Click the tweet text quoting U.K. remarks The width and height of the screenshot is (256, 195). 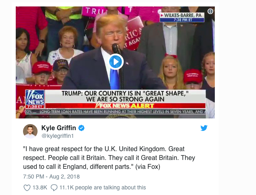109,158
